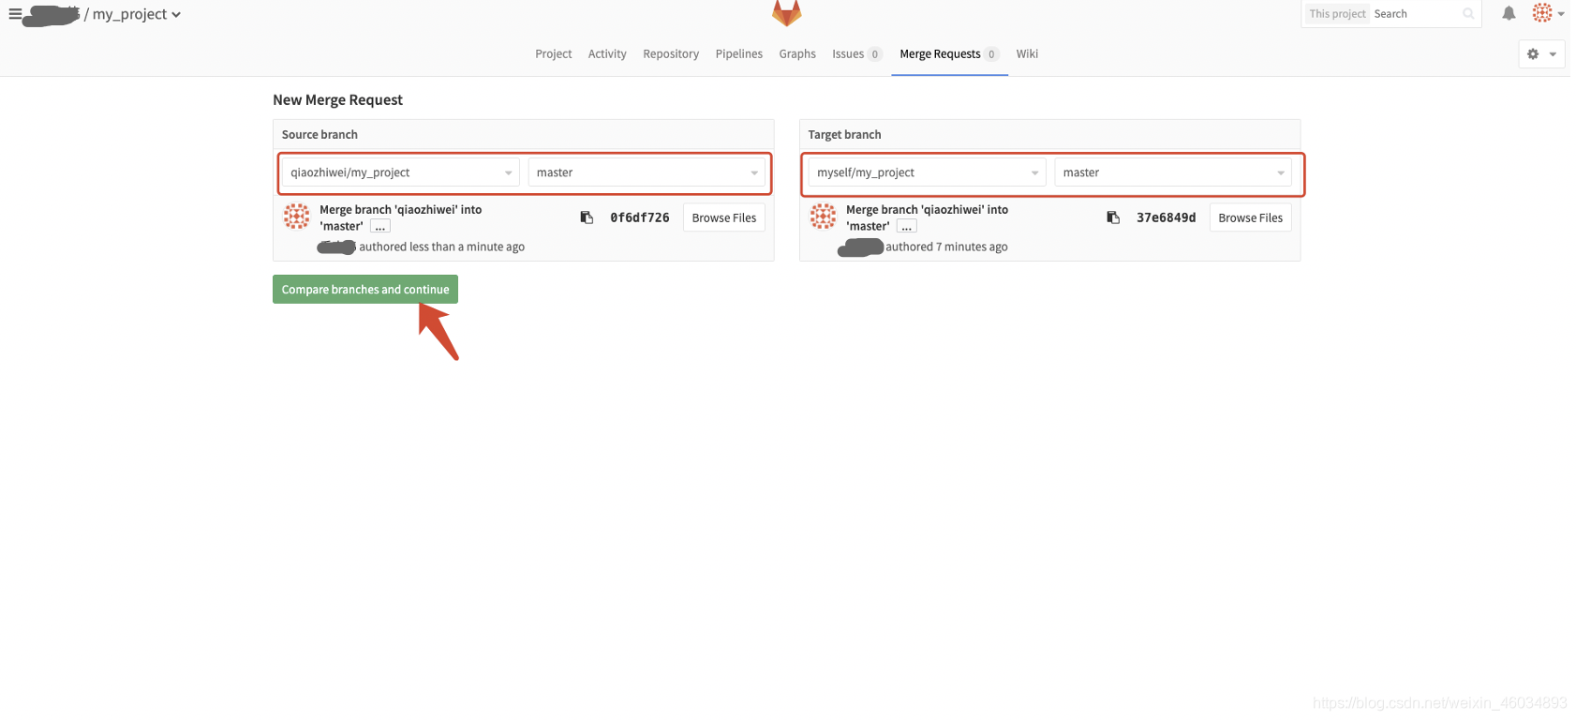1576x720 pixels.
Task: Click 'authored less than a minute ago' text
Action: [x=442, y=247]
